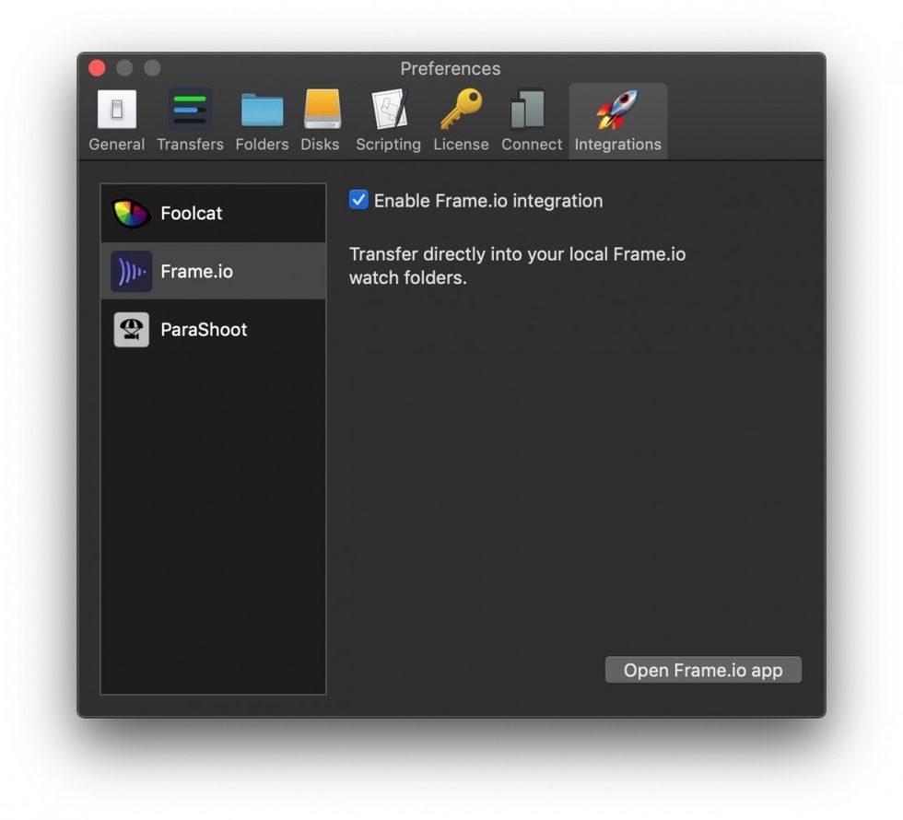The image size is (903, 820).
Task: Click the Connect tab label
Action: coord(532,145)
